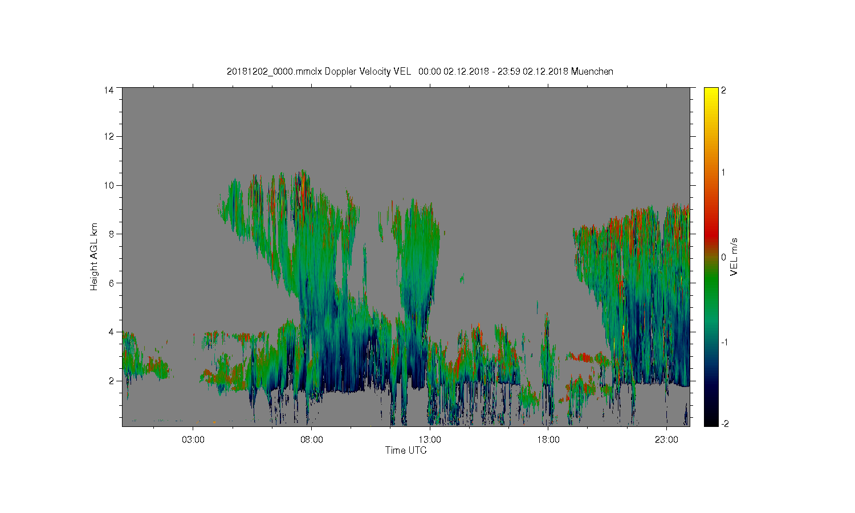Click the colorbar's -1 tick label

point(724,342)
